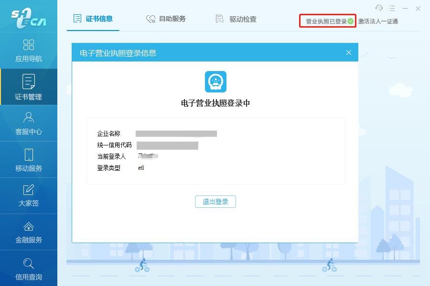
Task: Click the 营业执照已登录 license login button
Action: [327, 20]
